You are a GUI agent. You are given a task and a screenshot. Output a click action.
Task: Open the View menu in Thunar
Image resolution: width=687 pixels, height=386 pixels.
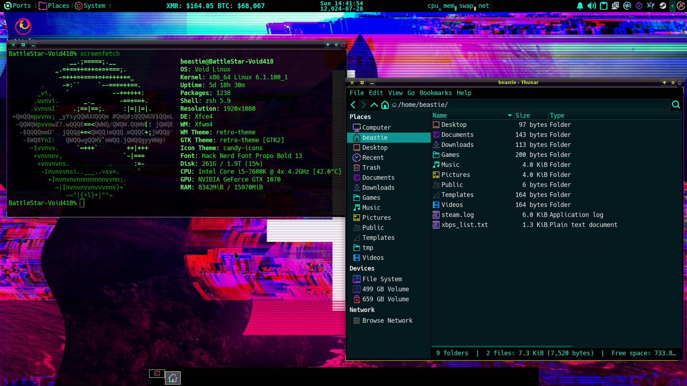click(395, 93)
